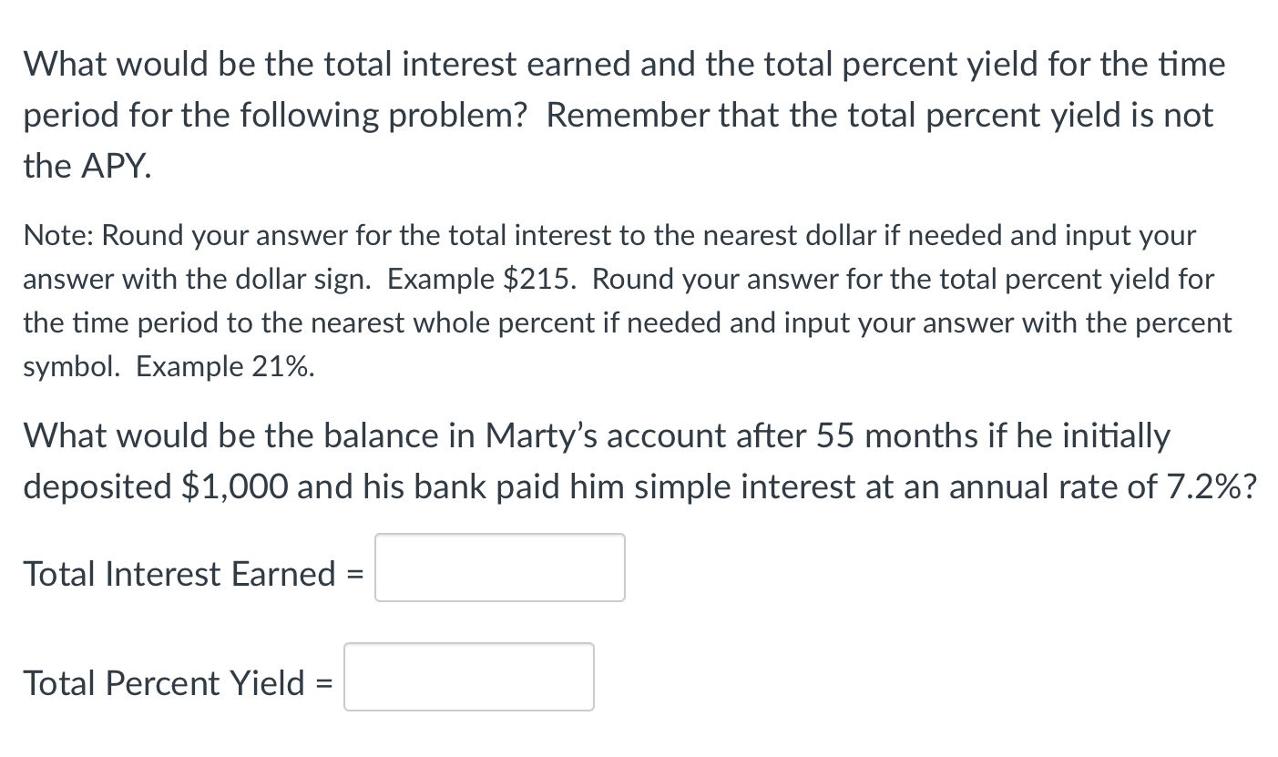1278x757 pixels.
Task: Click the heading about total interest earned
Action: 624,114
